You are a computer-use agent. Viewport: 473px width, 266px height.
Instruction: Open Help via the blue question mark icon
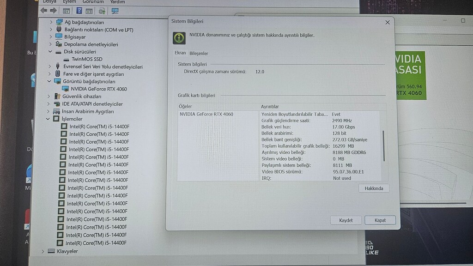(x=79, y=11)
